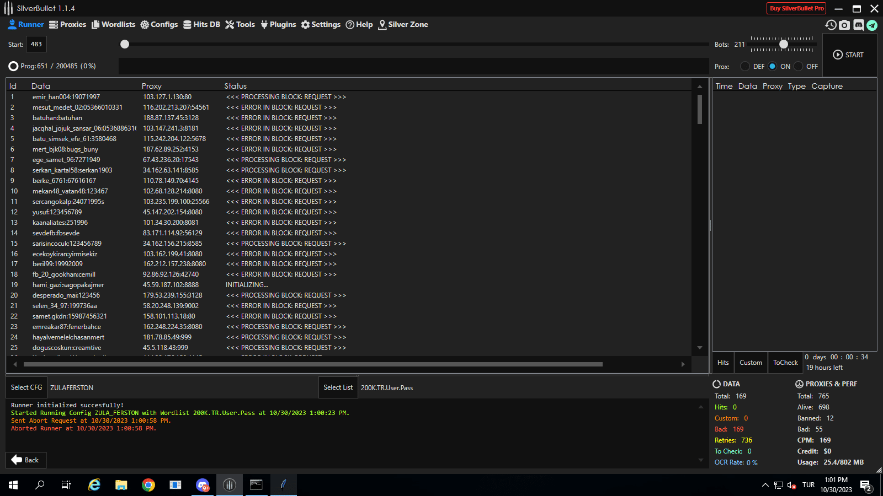The image size is (883, 496).
Task: Open the history clock icon in top bar
Action: click(x=831, y=25)
